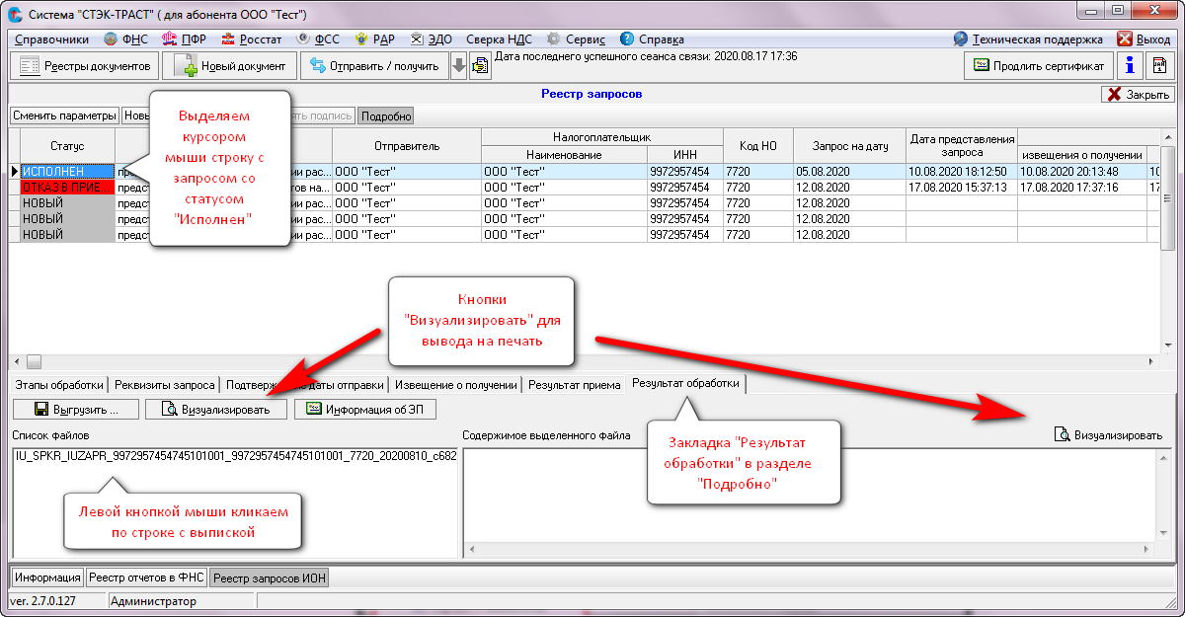Click the calendar icon button

[x=1159, y=66]
